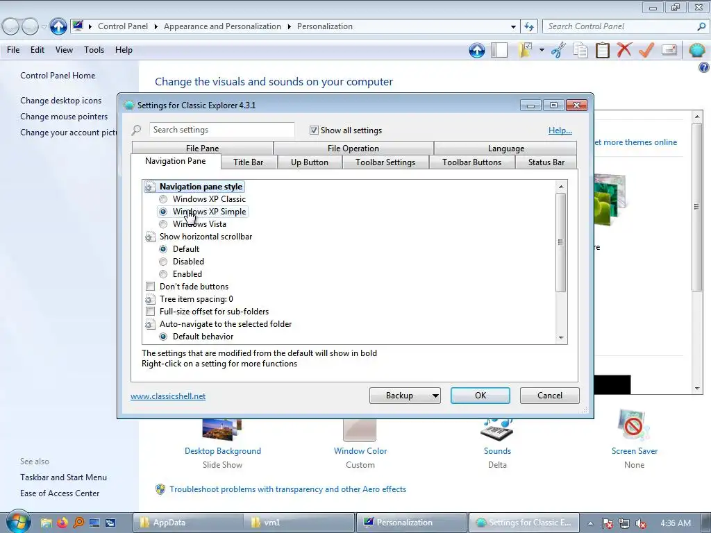Open the Help... link in settings dialog
This screenshot has width=711, height=533.
560,130
